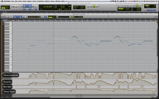This screenshot has height=99, width=159.
Task: Toggle Post-roll in the Transport window
Action: coord(121,10)
